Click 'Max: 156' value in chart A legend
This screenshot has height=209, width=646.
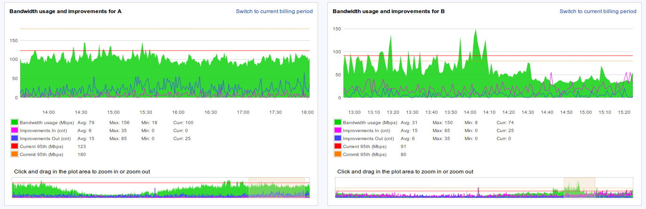pyautogui.click(x=120, y=123)
